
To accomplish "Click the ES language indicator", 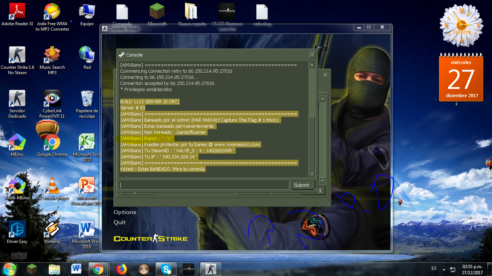I will [x=434, y=268].
